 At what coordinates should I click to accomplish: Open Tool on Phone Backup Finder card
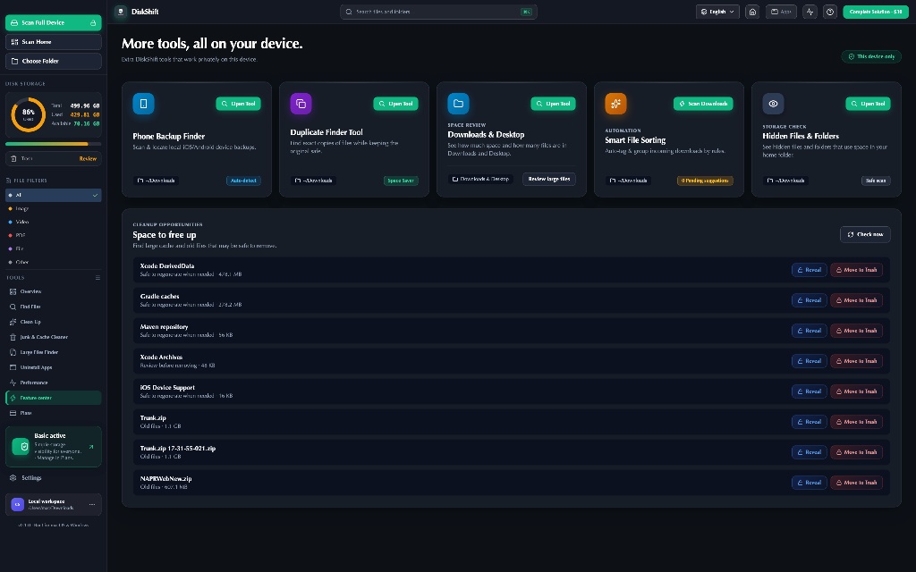coord(238,104)
